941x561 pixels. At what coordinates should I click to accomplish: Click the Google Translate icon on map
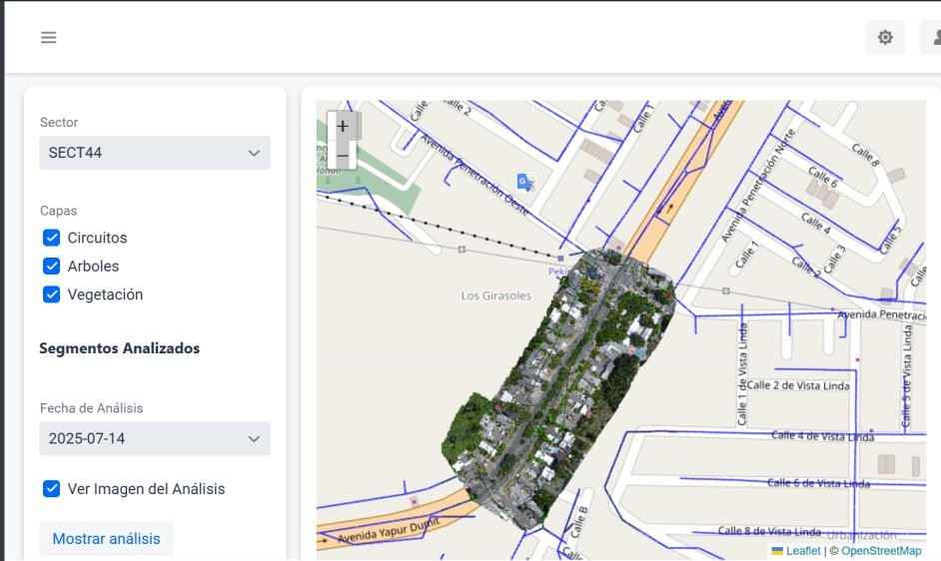(524, 182)
